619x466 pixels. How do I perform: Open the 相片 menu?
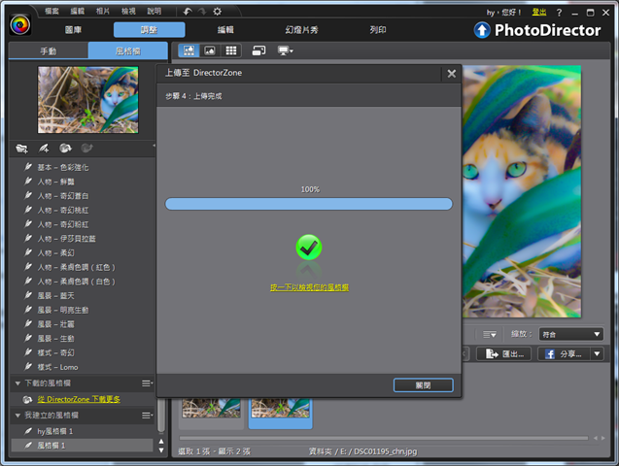click(103, 11)
